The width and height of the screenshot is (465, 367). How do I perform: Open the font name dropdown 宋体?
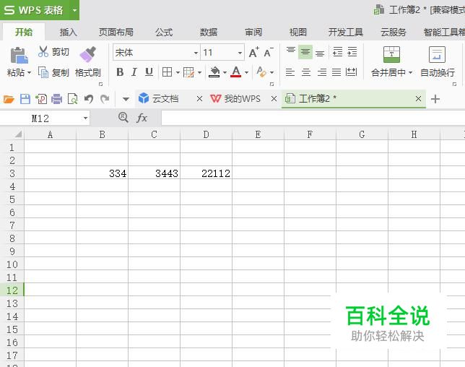(x=196, y=53)
